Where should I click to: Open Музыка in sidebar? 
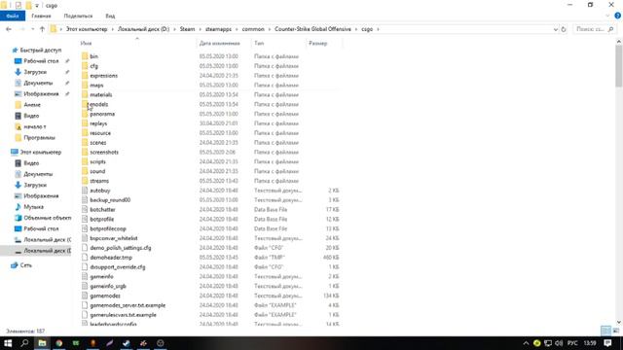[x=33, y=207]
